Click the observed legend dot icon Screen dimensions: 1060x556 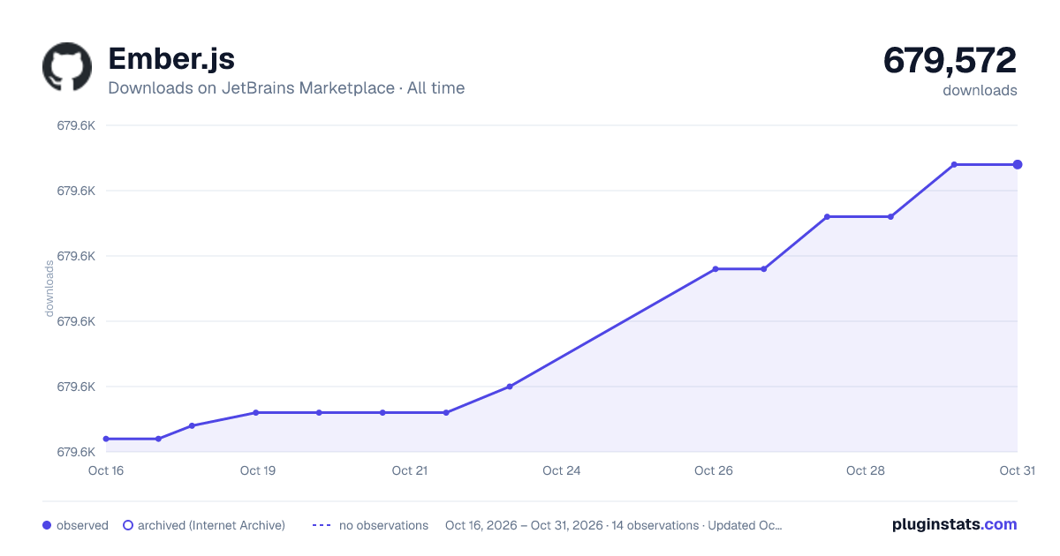coord(47,525)
